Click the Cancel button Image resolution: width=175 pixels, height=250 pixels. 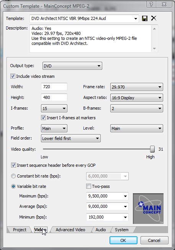click(x=154, y=240)
